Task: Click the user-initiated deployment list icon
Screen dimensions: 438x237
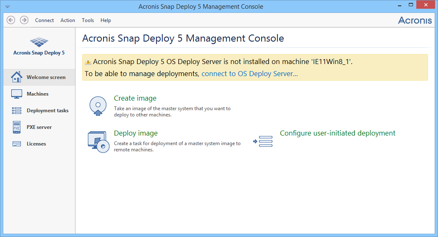Action: click(262, 141)
